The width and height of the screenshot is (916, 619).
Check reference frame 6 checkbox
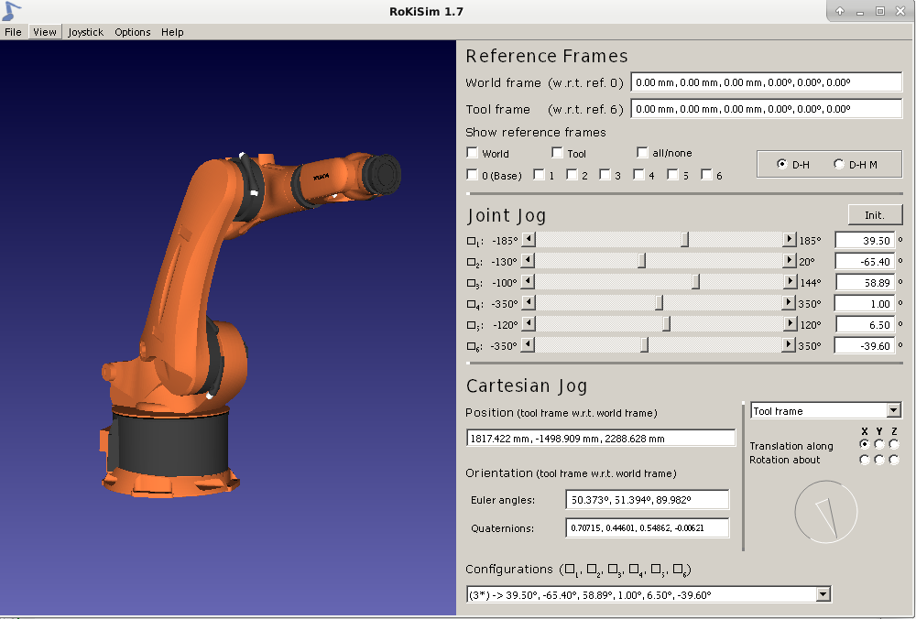(x=707, y=174)
